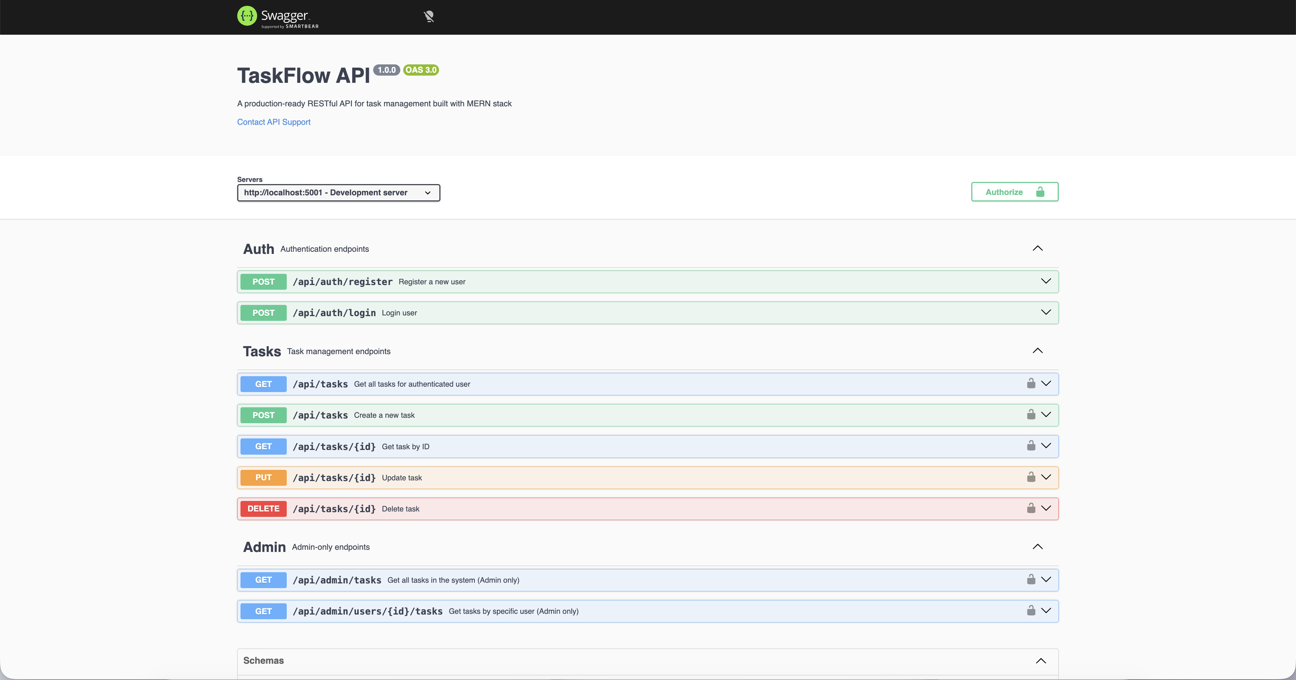Click lock icon on GET /api/tasks
Image resolution: width=1296 pixels, height=680 pixels.
click(x=1031, y=383)
